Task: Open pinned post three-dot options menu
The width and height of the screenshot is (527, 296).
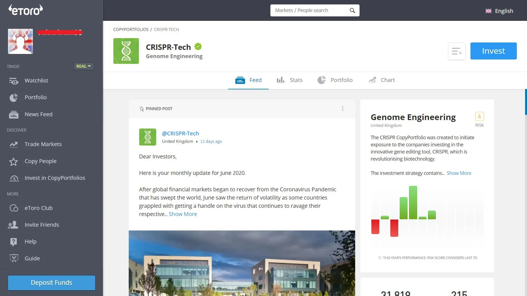Action: click(x=342, y=109)
